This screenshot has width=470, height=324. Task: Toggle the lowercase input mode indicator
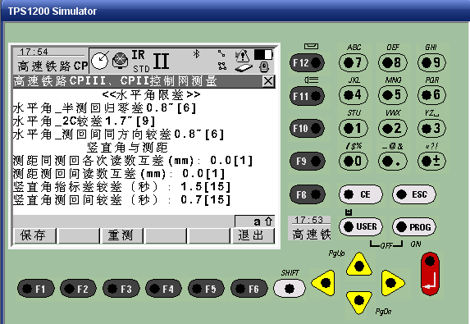[254, 221]
